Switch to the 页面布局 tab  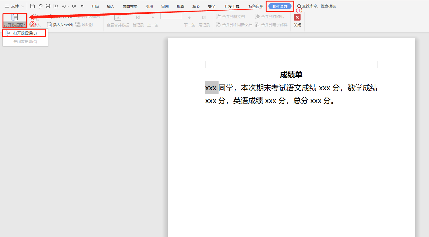point(130,6)
